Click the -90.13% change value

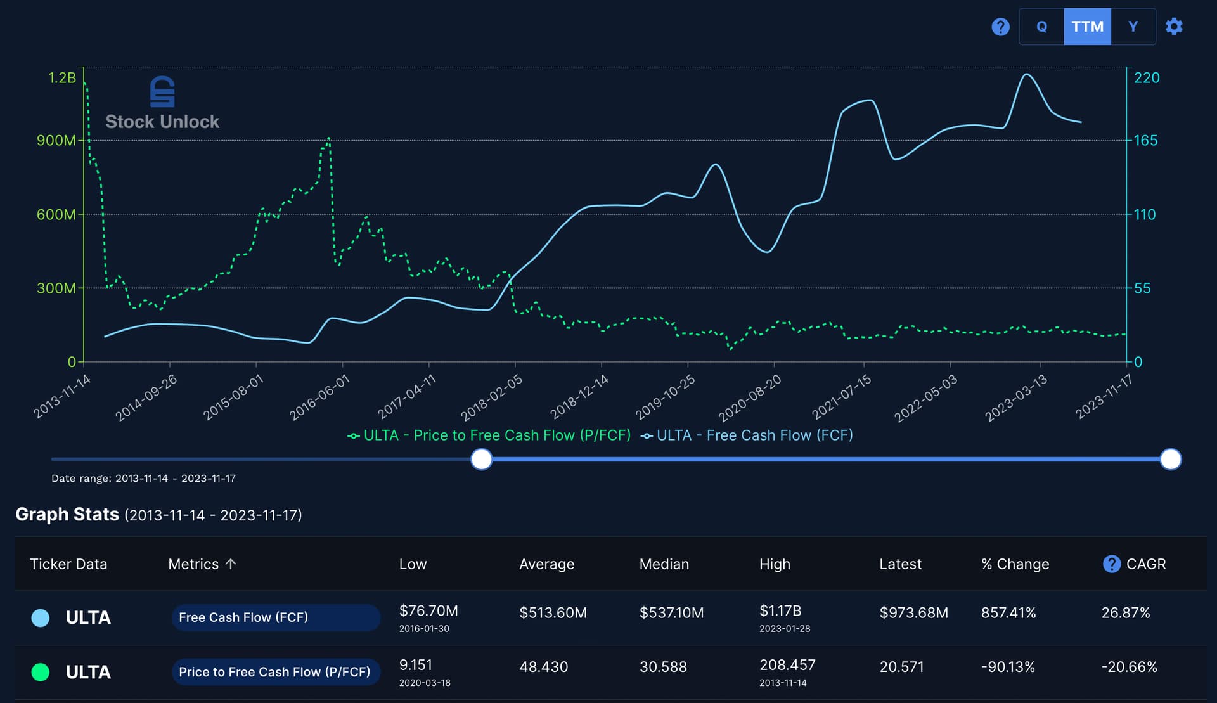click(1008, 667)
